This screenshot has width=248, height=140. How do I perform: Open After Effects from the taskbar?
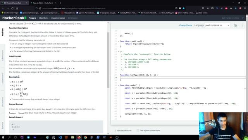(x=34, y=137)
